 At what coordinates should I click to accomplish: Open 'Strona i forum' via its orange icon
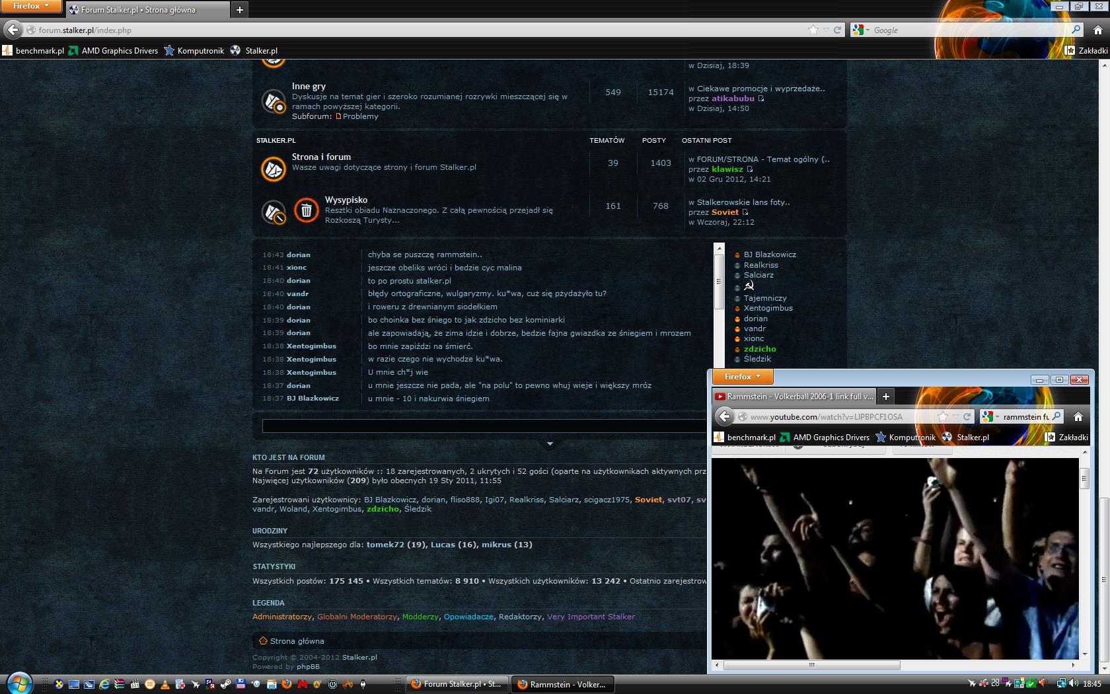tap(274, 169)
